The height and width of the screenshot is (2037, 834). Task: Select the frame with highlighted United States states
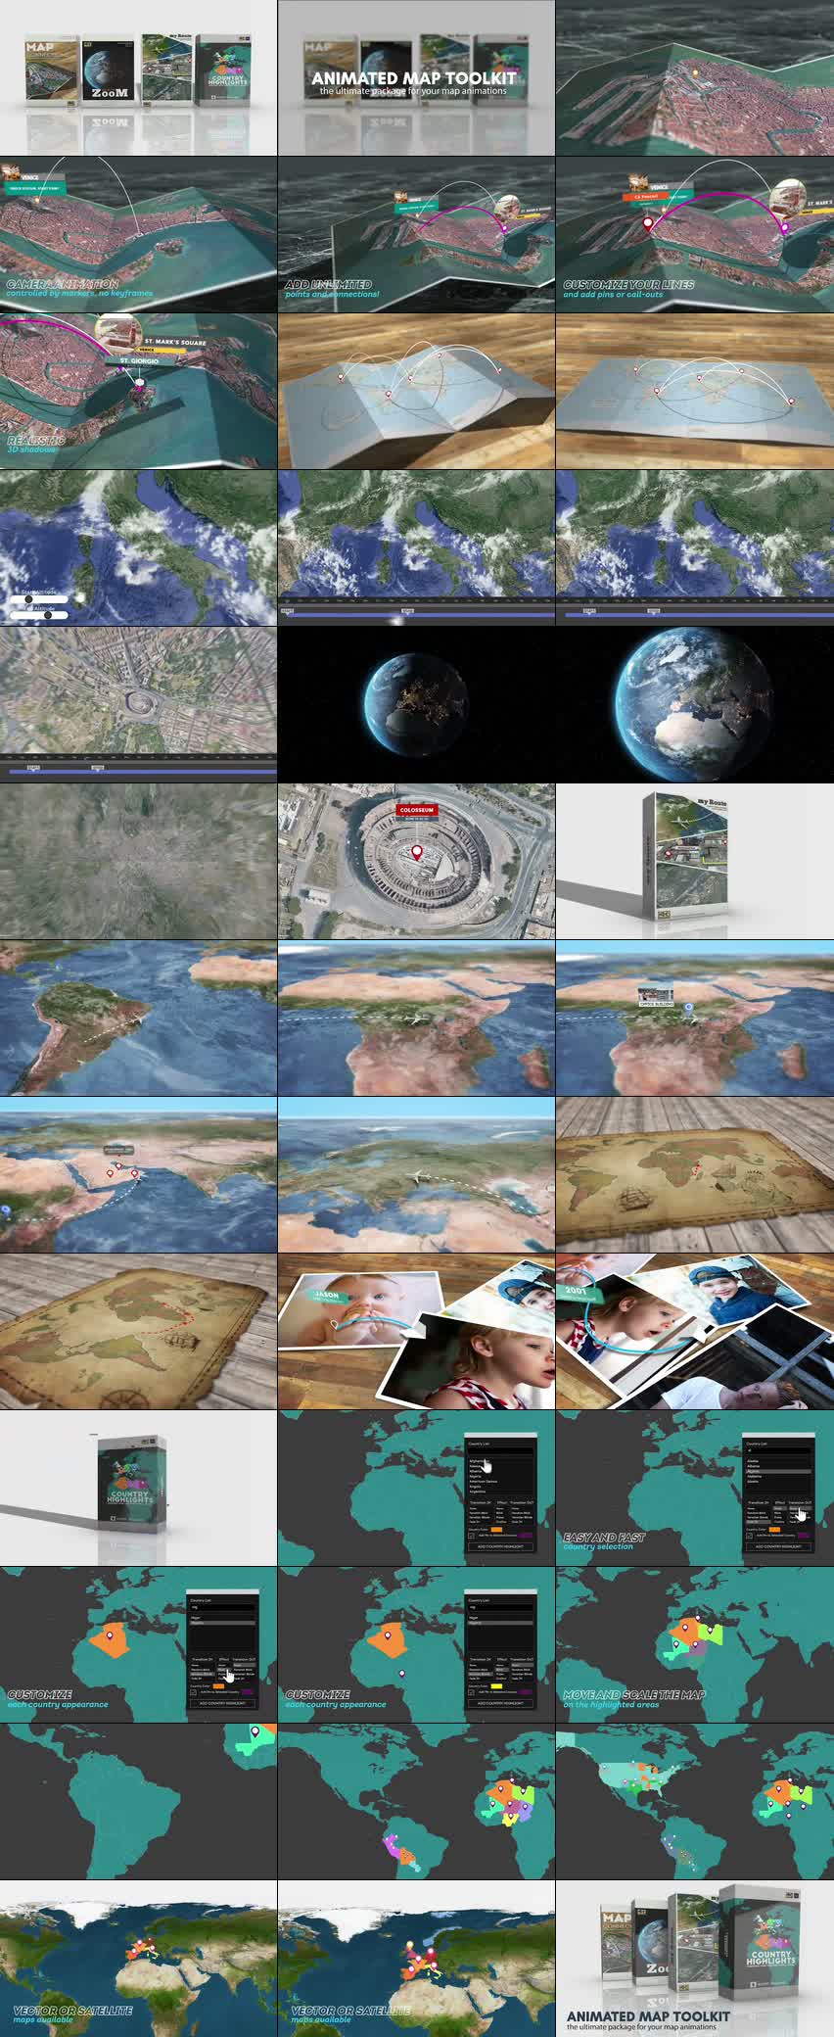click(695, 1802)
